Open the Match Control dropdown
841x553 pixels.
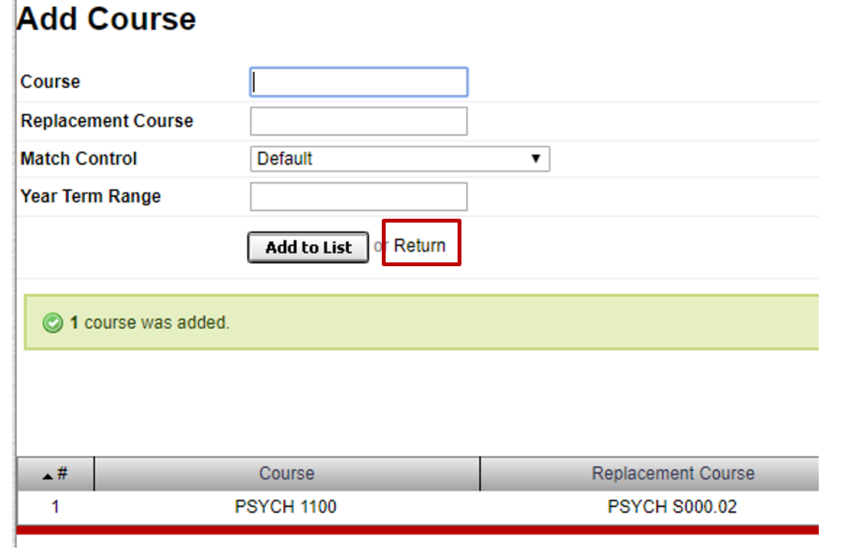[x=399, y=158]
